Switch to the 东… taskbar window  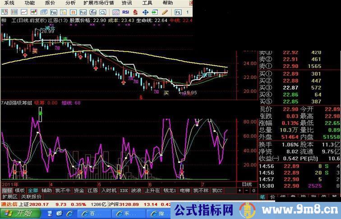(x=128, y=214)
